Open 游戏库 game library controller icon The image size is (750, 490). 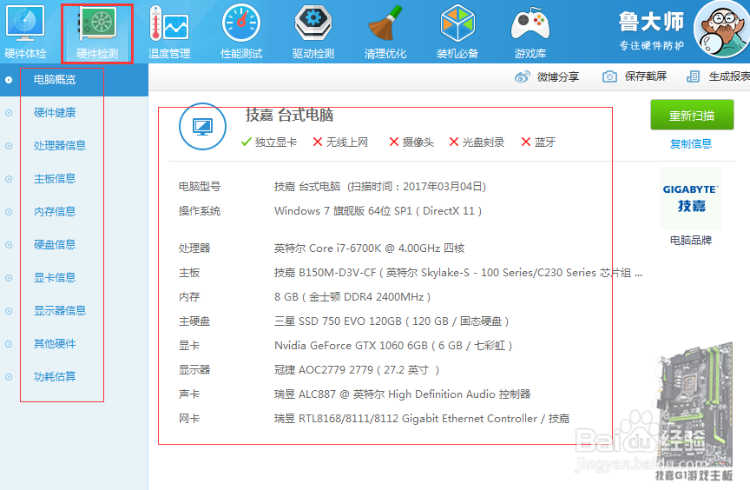tap(530, 32)
